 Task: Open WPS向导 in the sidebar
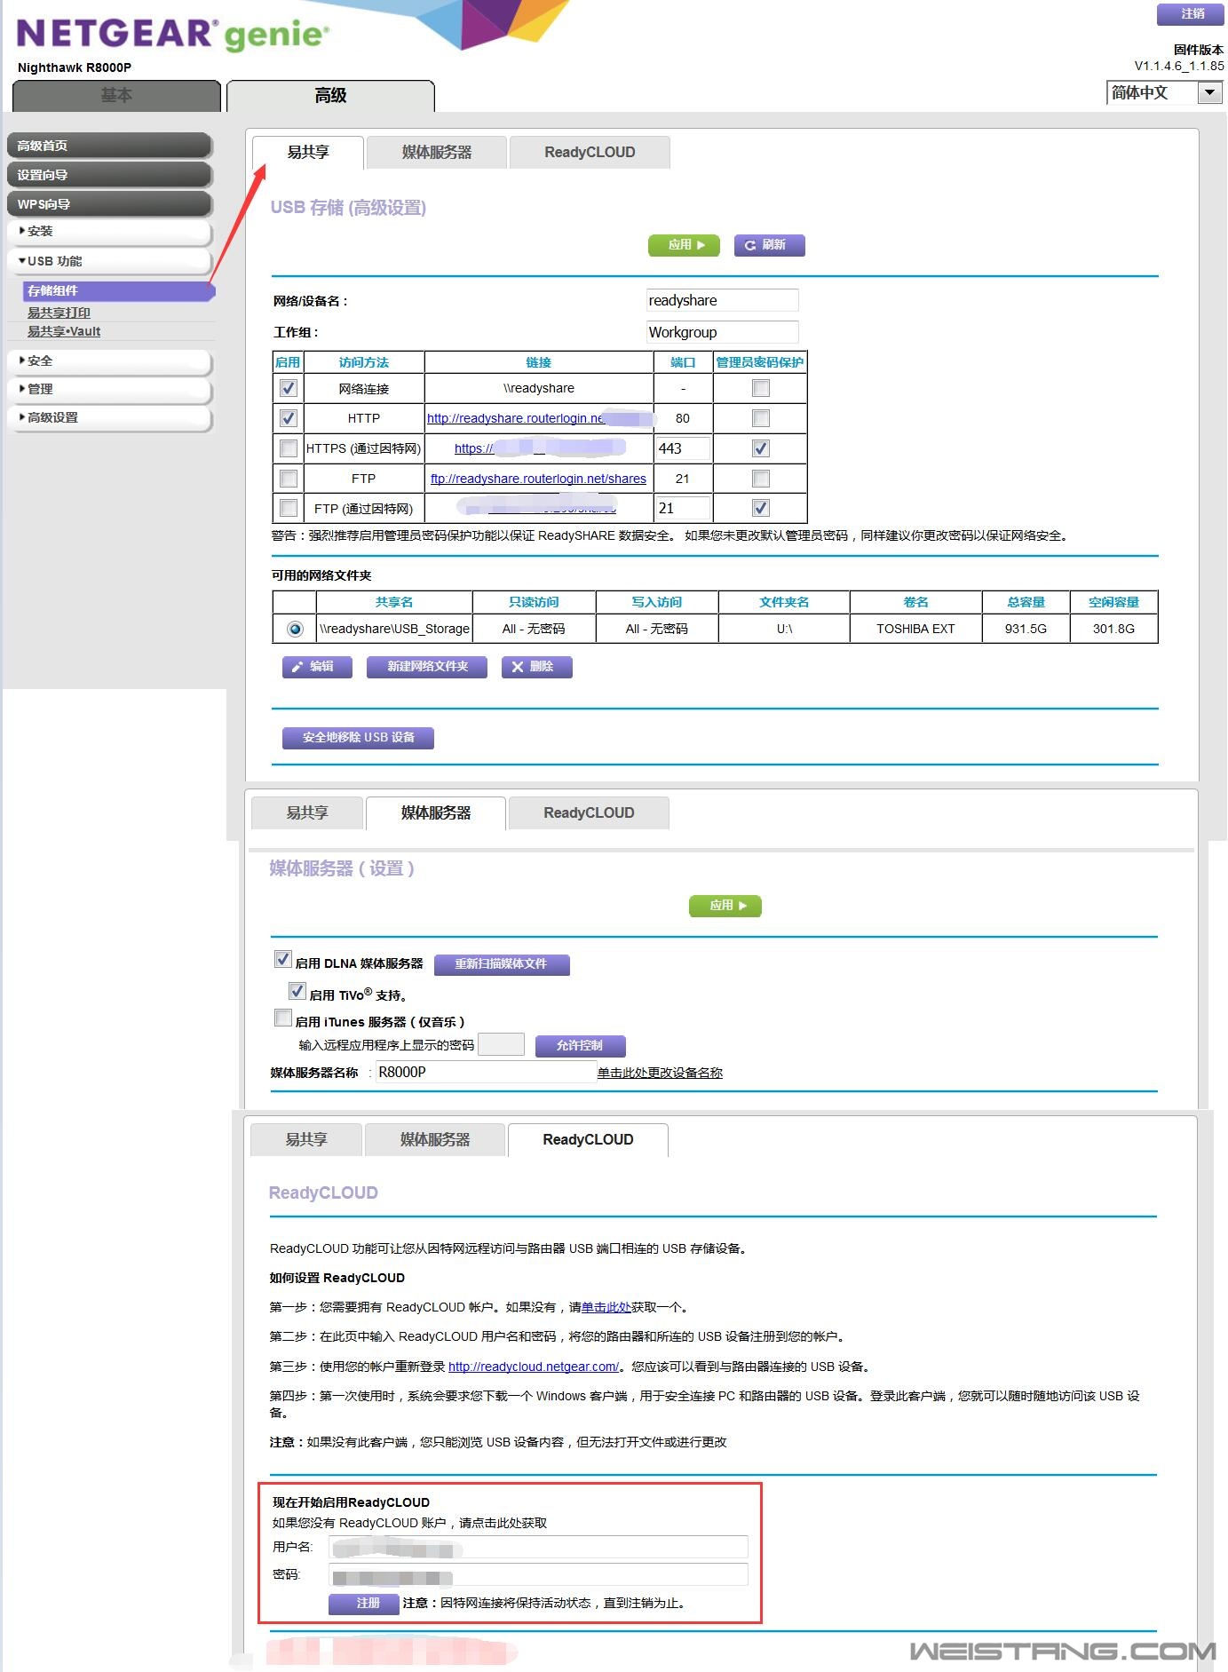[109, 204]
